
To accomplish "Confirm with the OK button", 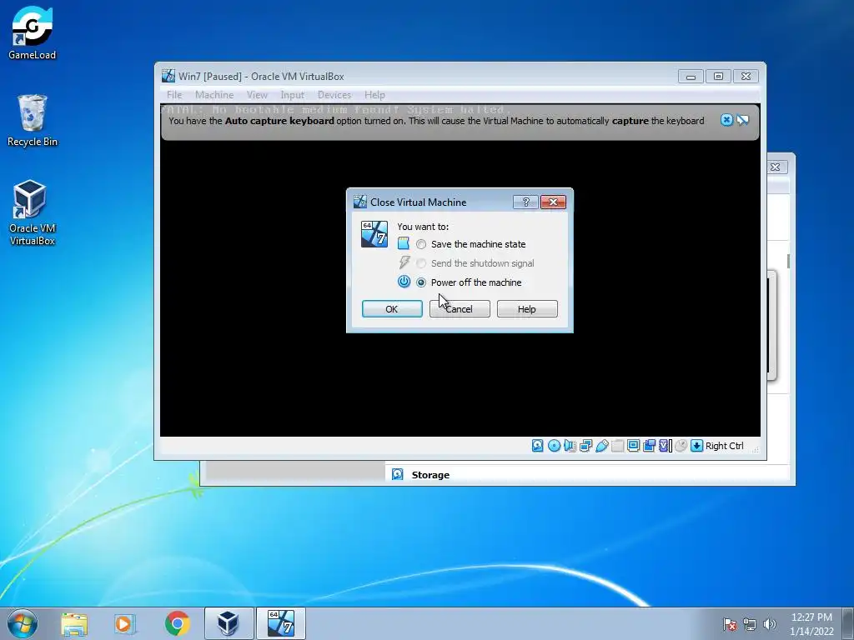I will pos(392,308).
